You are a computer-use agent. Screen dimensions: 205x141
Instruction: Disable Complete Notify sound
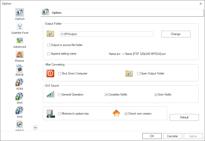[106, 95]
